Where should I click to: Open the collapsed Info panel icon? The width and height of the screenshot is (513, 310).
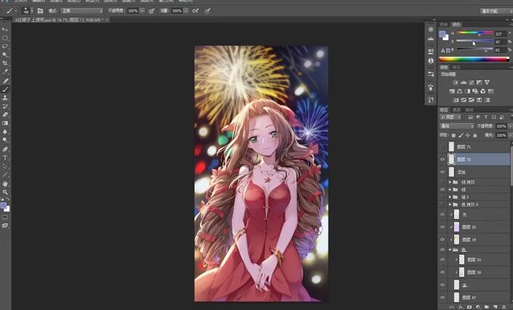431,61
